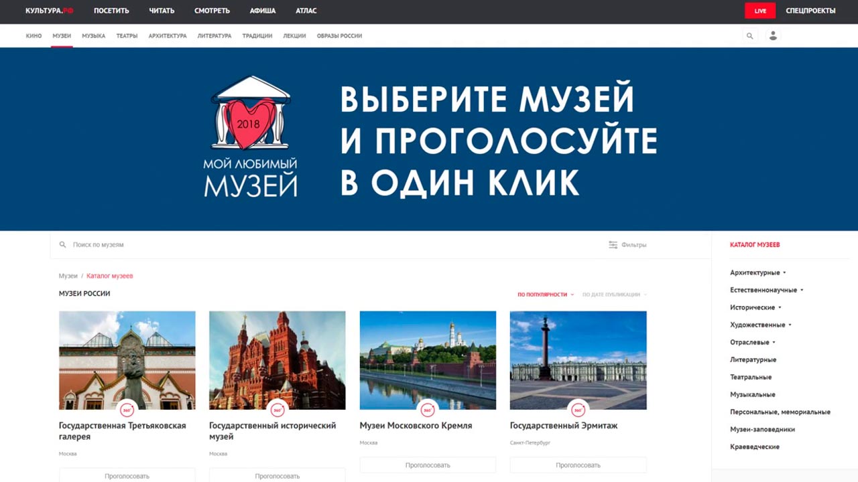The image size is (858, 482).
Task: Open Государственная Третьяковская галерея title link
Action: (x=123, y=431)
